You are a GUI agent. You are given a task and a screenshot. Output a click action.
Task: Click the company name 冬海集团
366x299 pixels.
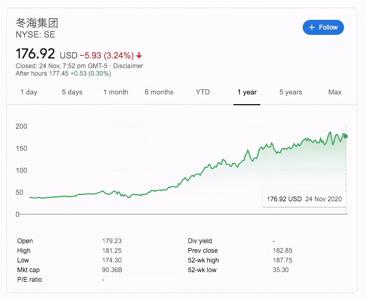(37, 23)
